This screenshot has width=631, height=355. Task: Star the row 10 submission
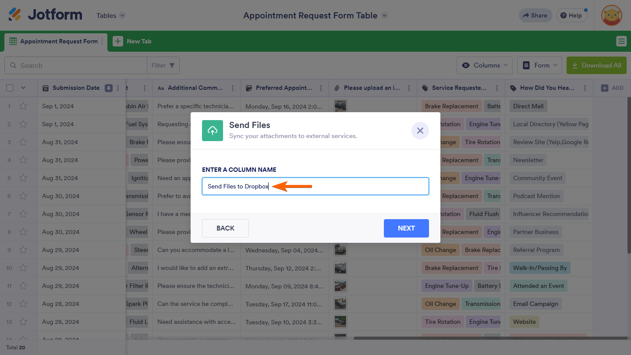click(x=23, y=268)
